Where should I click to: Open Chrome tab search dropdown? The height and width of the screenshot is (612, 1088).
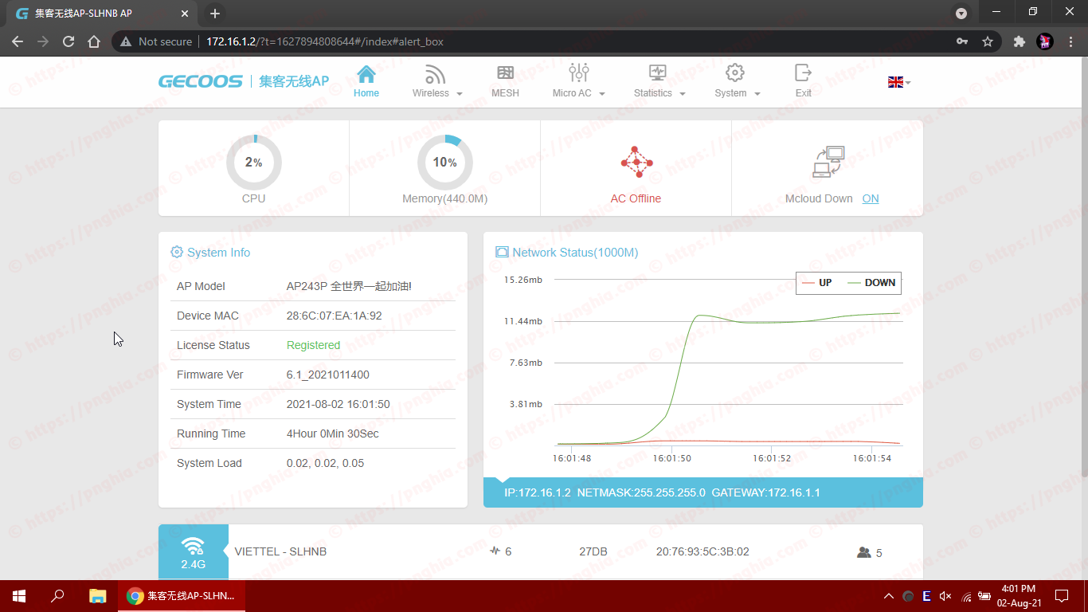click(x=961, y=14)
